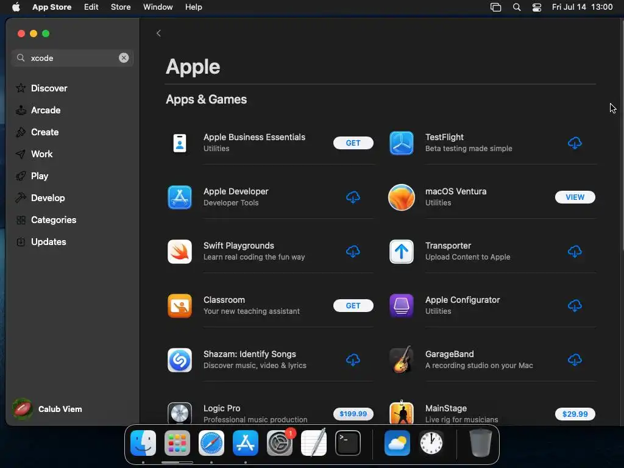The height and width of the screenshot is (468, 624).
Task: Open TextEdit from the Dock
Action: click(x=314, y=443)
